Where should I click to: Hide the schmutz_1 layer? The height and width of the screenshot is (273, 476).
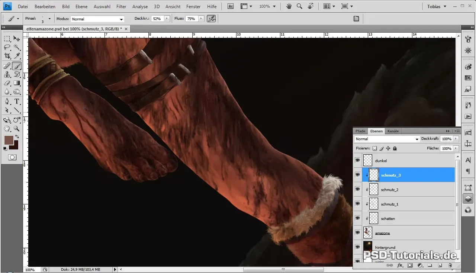pyautogui.click(x=357, y=204)
